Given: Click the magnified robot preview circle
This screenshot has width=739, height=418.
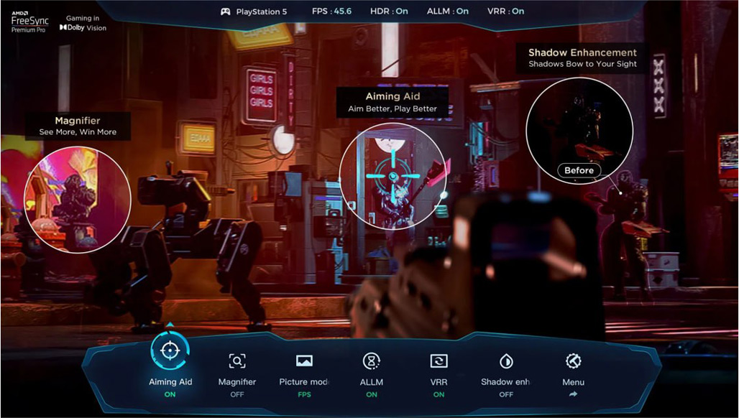Looking at the screenshot, I should pos(78,200).
